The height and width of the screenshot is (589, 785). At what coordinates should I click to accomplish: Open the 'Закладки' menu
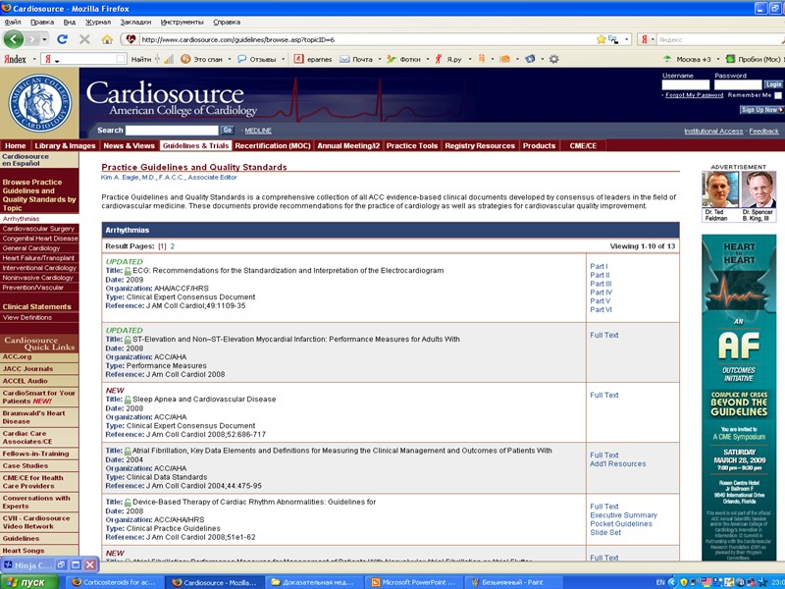(135, 22)
